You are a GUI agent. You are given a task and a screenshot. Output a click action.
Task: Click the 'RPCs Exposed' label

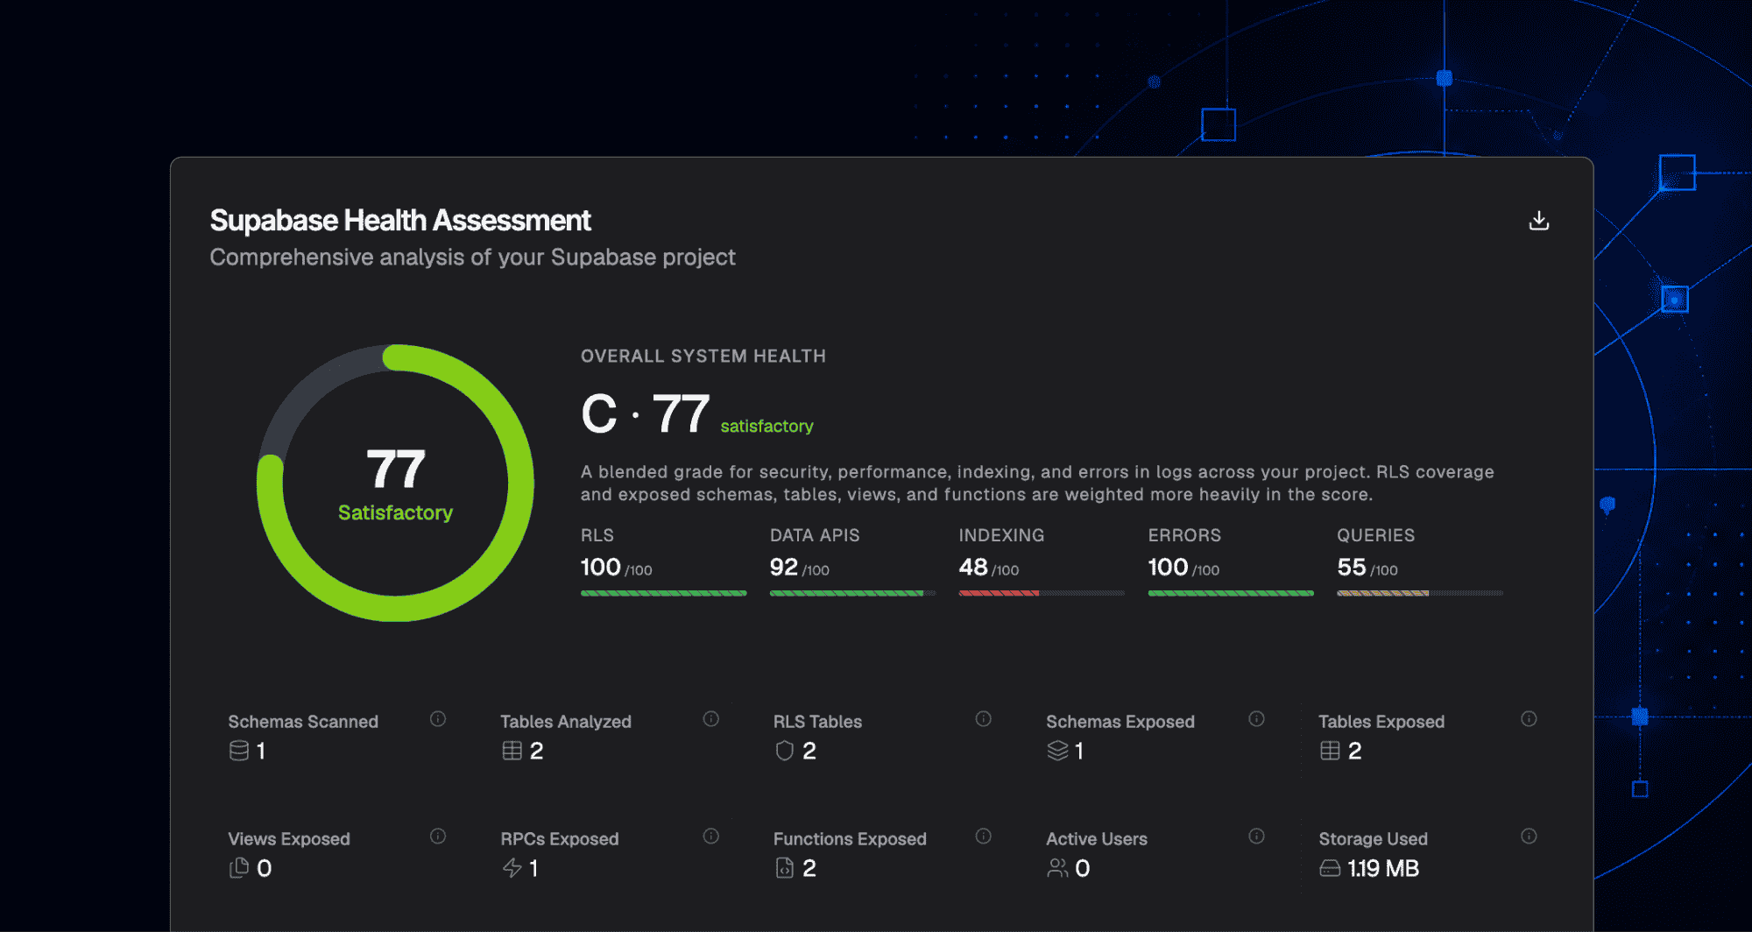coord(560,839)
